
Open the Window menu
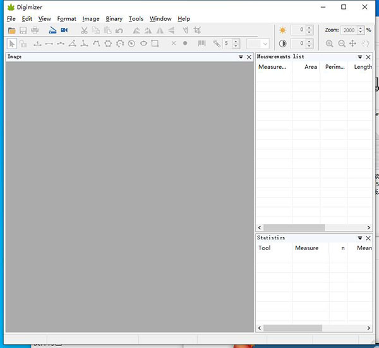160,18
